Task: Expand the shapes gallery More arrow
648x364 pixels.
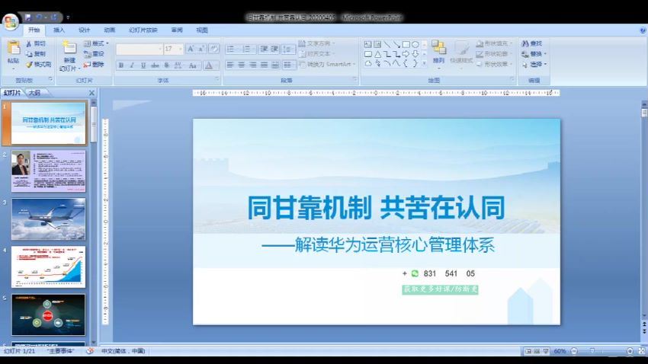Action: [424, 64]
